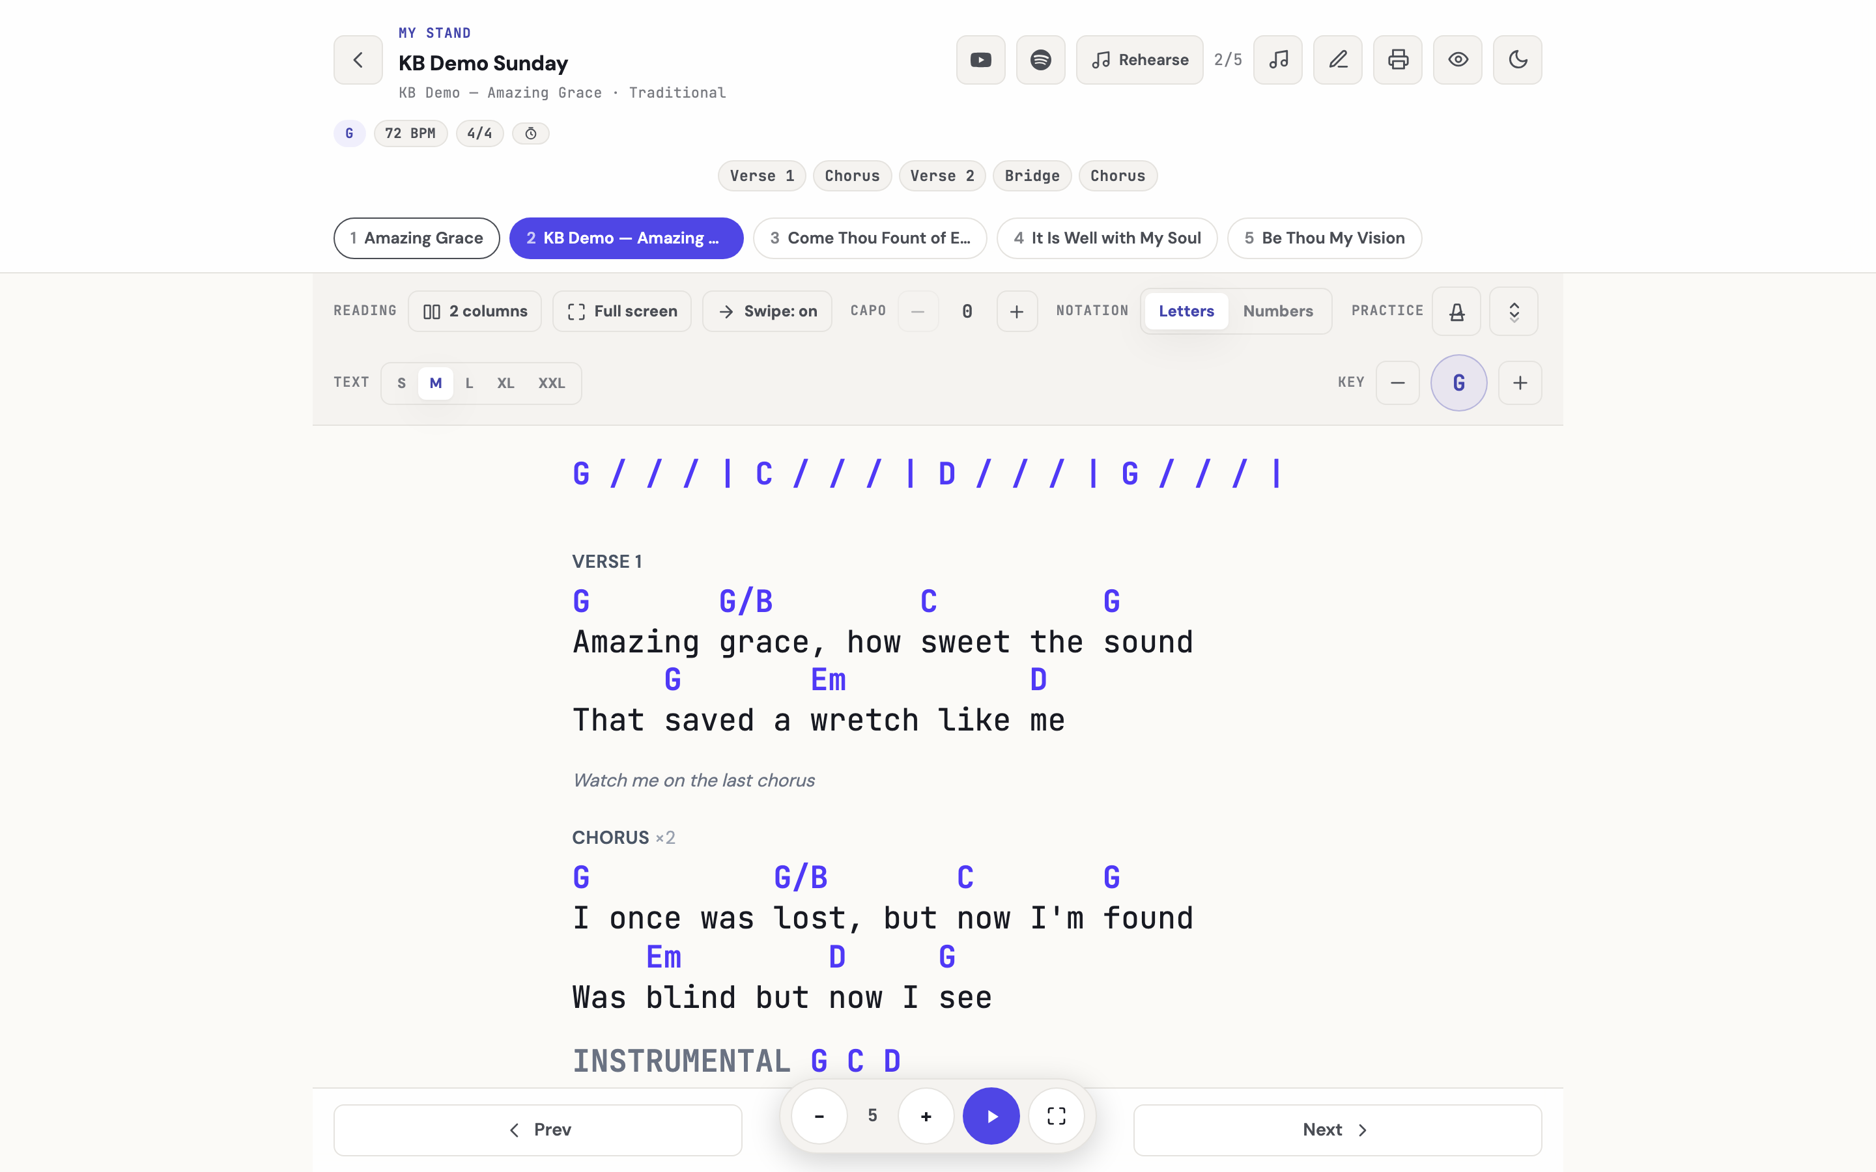Go back using the left chevron button
The height and width of the screenshot is (1172, 1876).
358,60
